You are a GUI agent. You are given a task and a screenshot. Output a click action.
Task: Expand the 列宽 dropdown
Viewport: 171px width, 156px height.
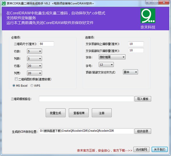pos(34,73)
